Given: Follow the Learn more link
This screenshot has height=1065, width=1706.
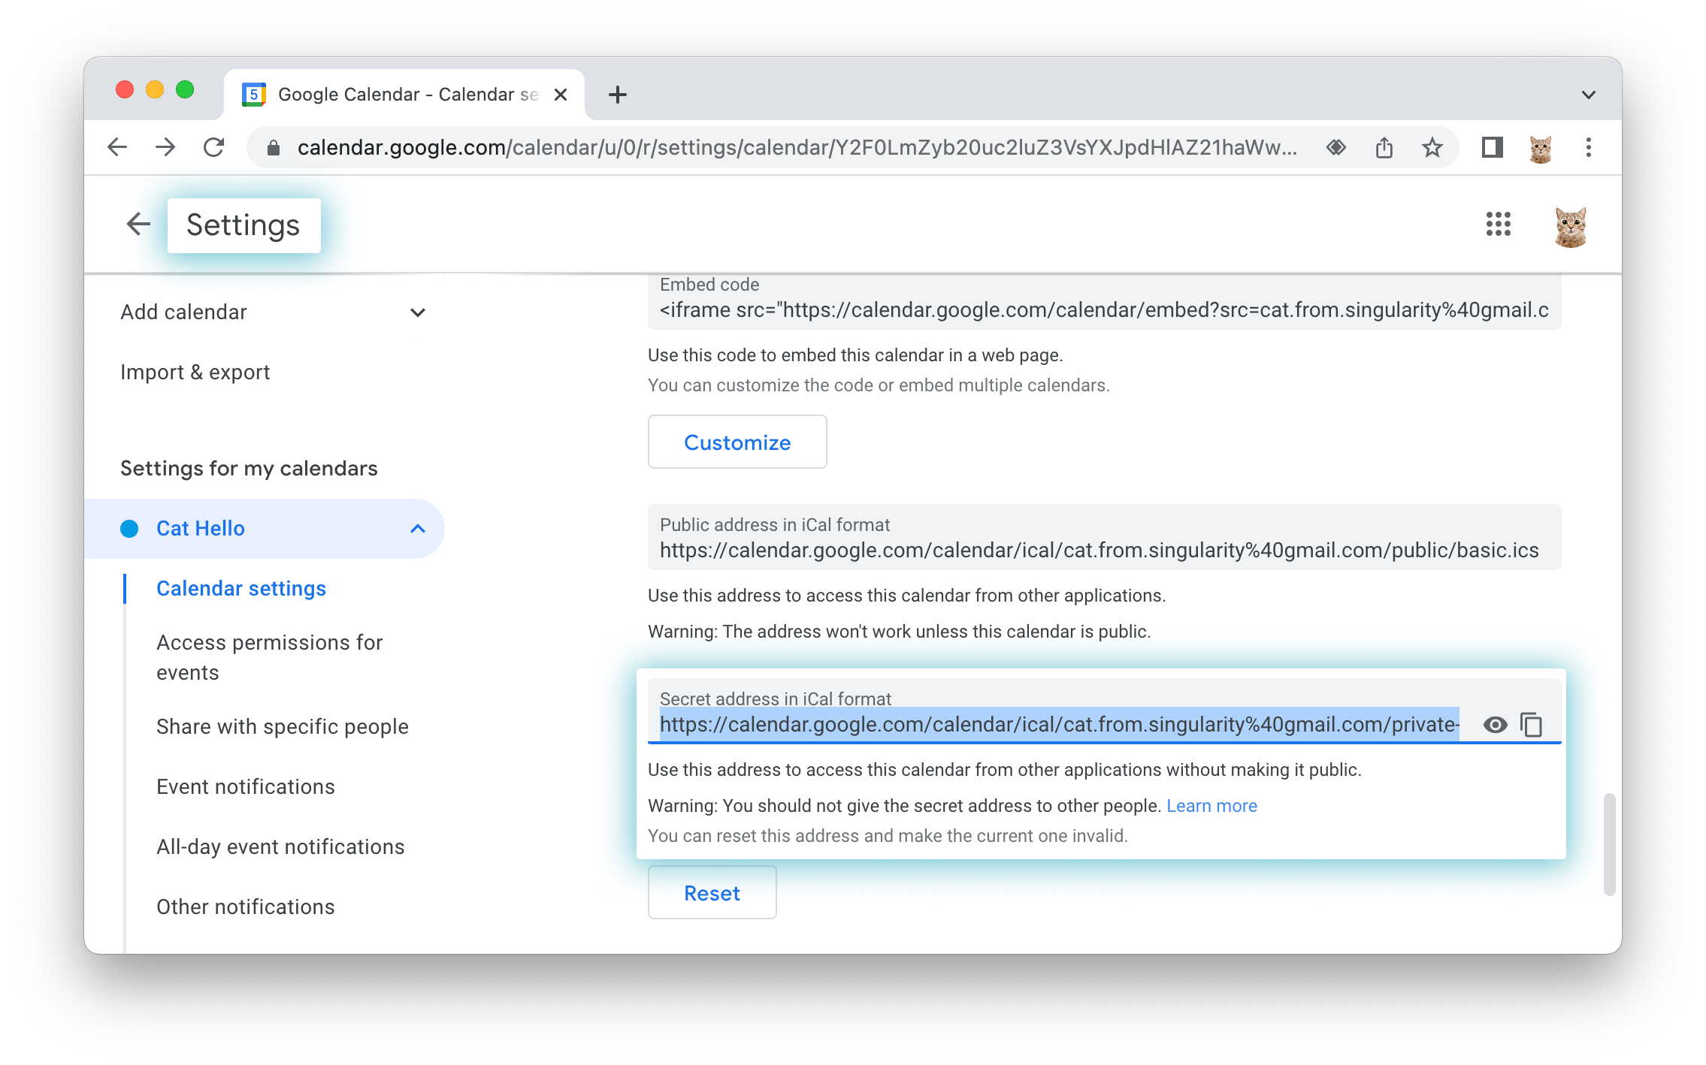Looking at the screenshot, I should (x=1211, y=806).
